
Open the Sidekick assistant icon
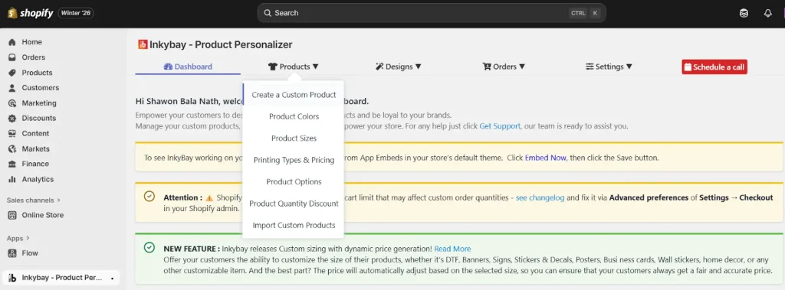[744, 14]
